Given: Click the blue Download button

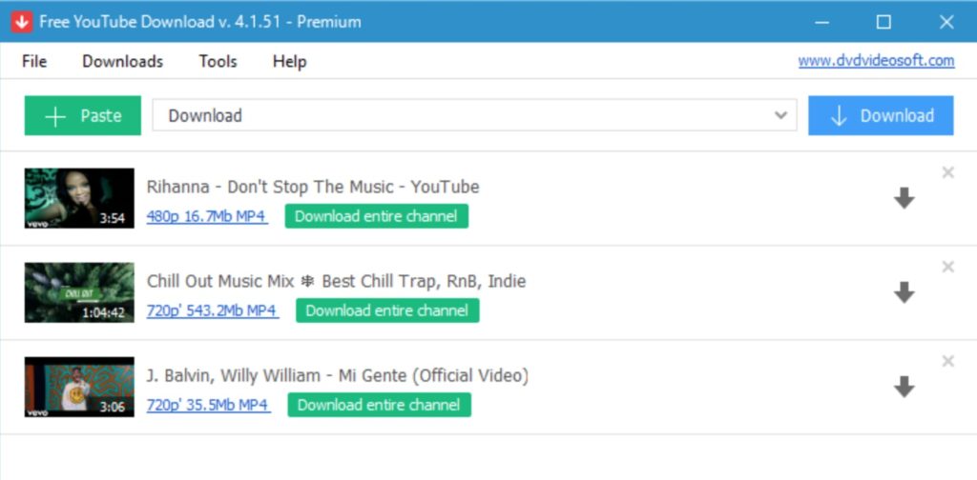Looking at the screenshot, I should click(x=881, y=115).
